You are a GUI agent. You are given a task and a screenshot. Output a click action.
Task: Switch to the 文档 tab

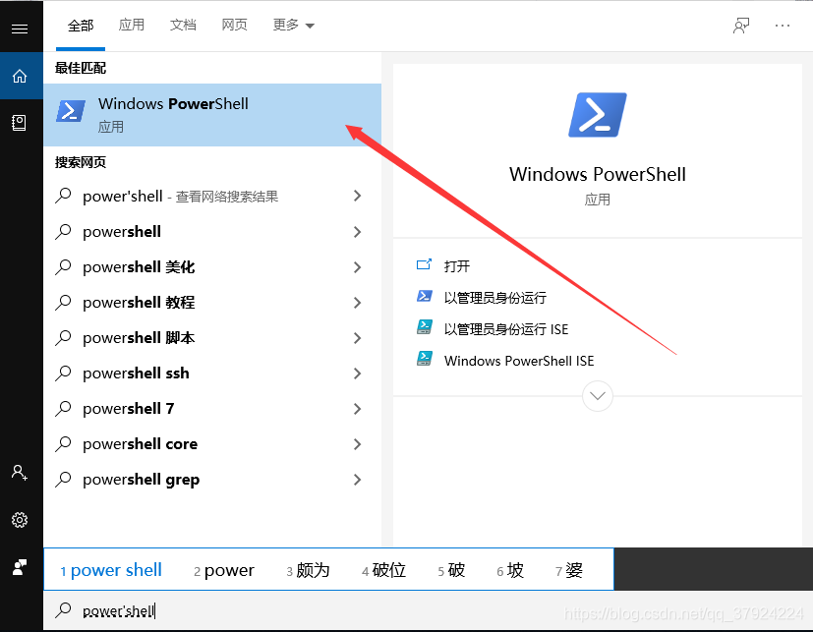click(x=183, y=25)
